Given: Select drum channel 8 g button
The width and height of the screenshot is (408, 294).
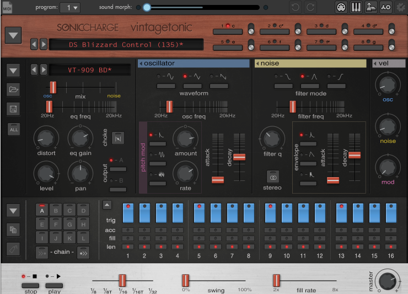Looking at the screenshot, I should (x=368, y=47).
